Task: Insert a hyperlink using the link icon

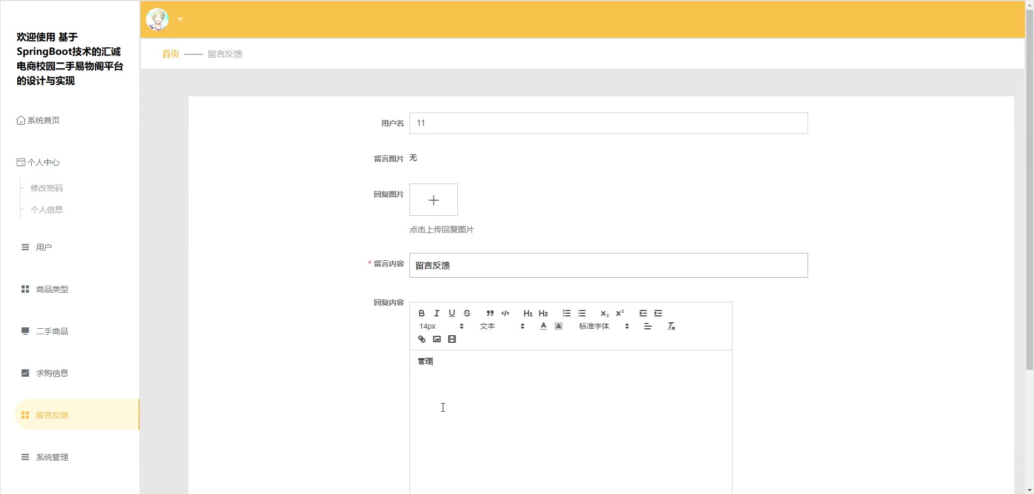Action: point(422,339)
